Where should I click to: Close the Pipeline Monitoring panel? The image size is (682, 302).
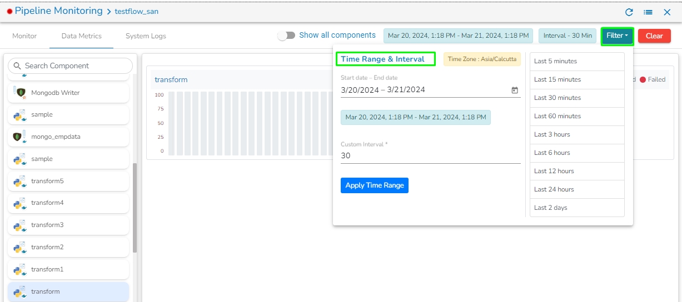tap(667, 12)
